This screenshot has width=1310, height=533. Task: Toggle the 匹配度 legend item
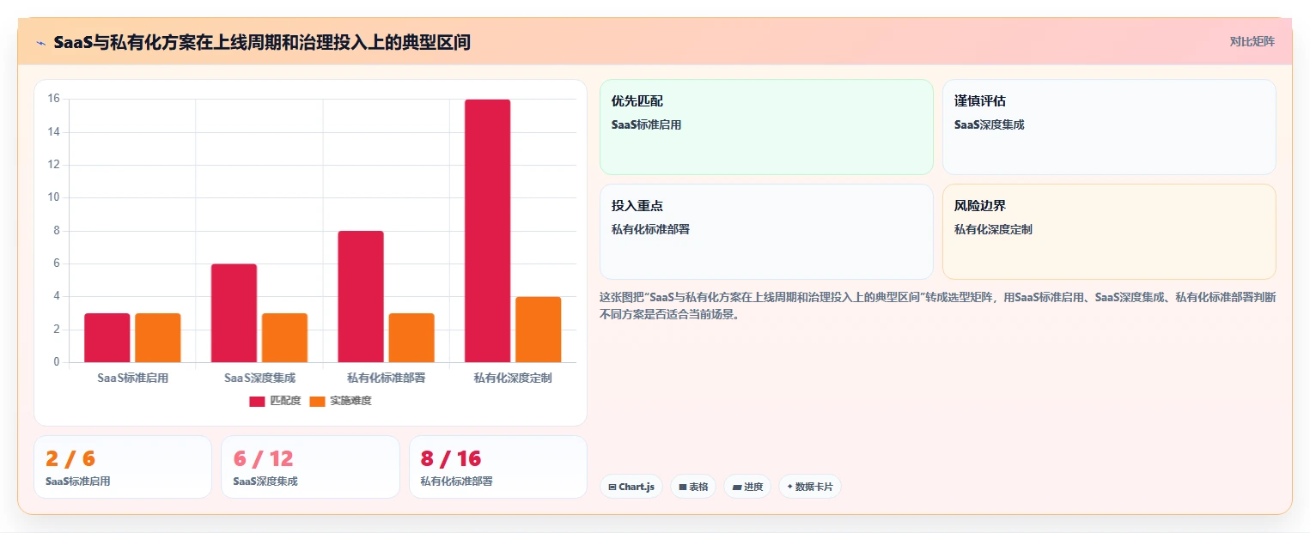pos(275,401)
